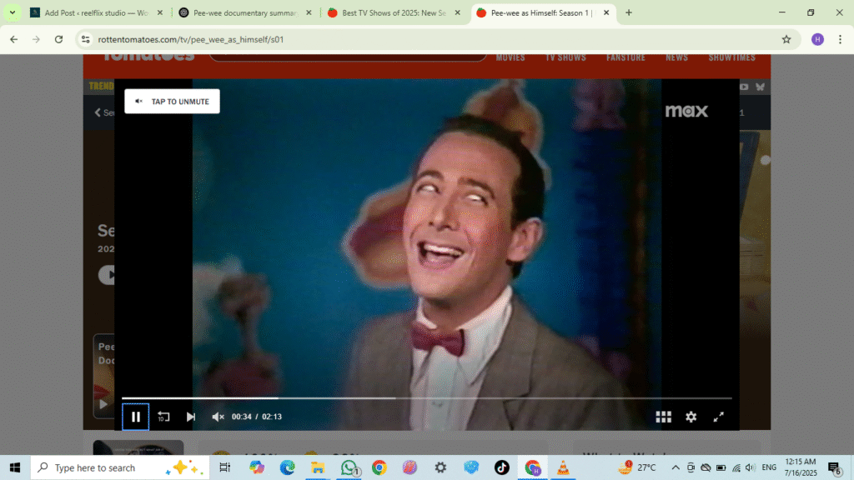The width and height of the screenshot is (854, 480).
Task: Switch to Pee-wee documentary summary tab
Action: (x=245, y=12)
